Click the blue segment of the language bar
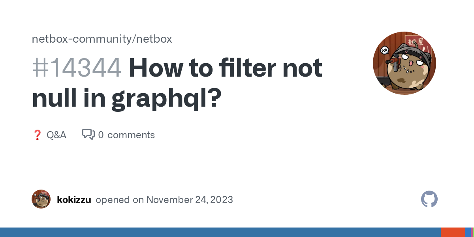This screenshot has width=474, height=237. [x=220, y=232]
